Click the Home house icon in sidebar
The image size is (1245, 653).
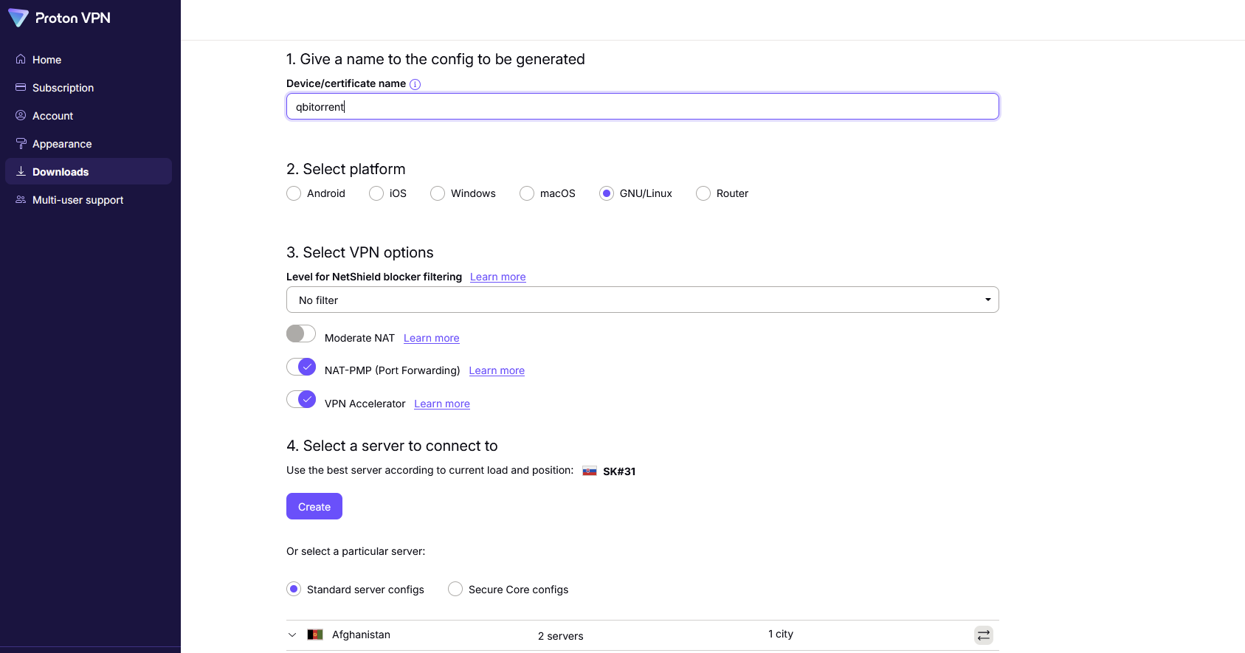pyautogui.click(x=21, y=60)
